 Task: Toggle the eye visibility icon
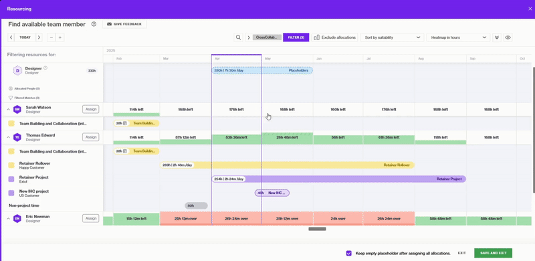(x=508, y=37)
